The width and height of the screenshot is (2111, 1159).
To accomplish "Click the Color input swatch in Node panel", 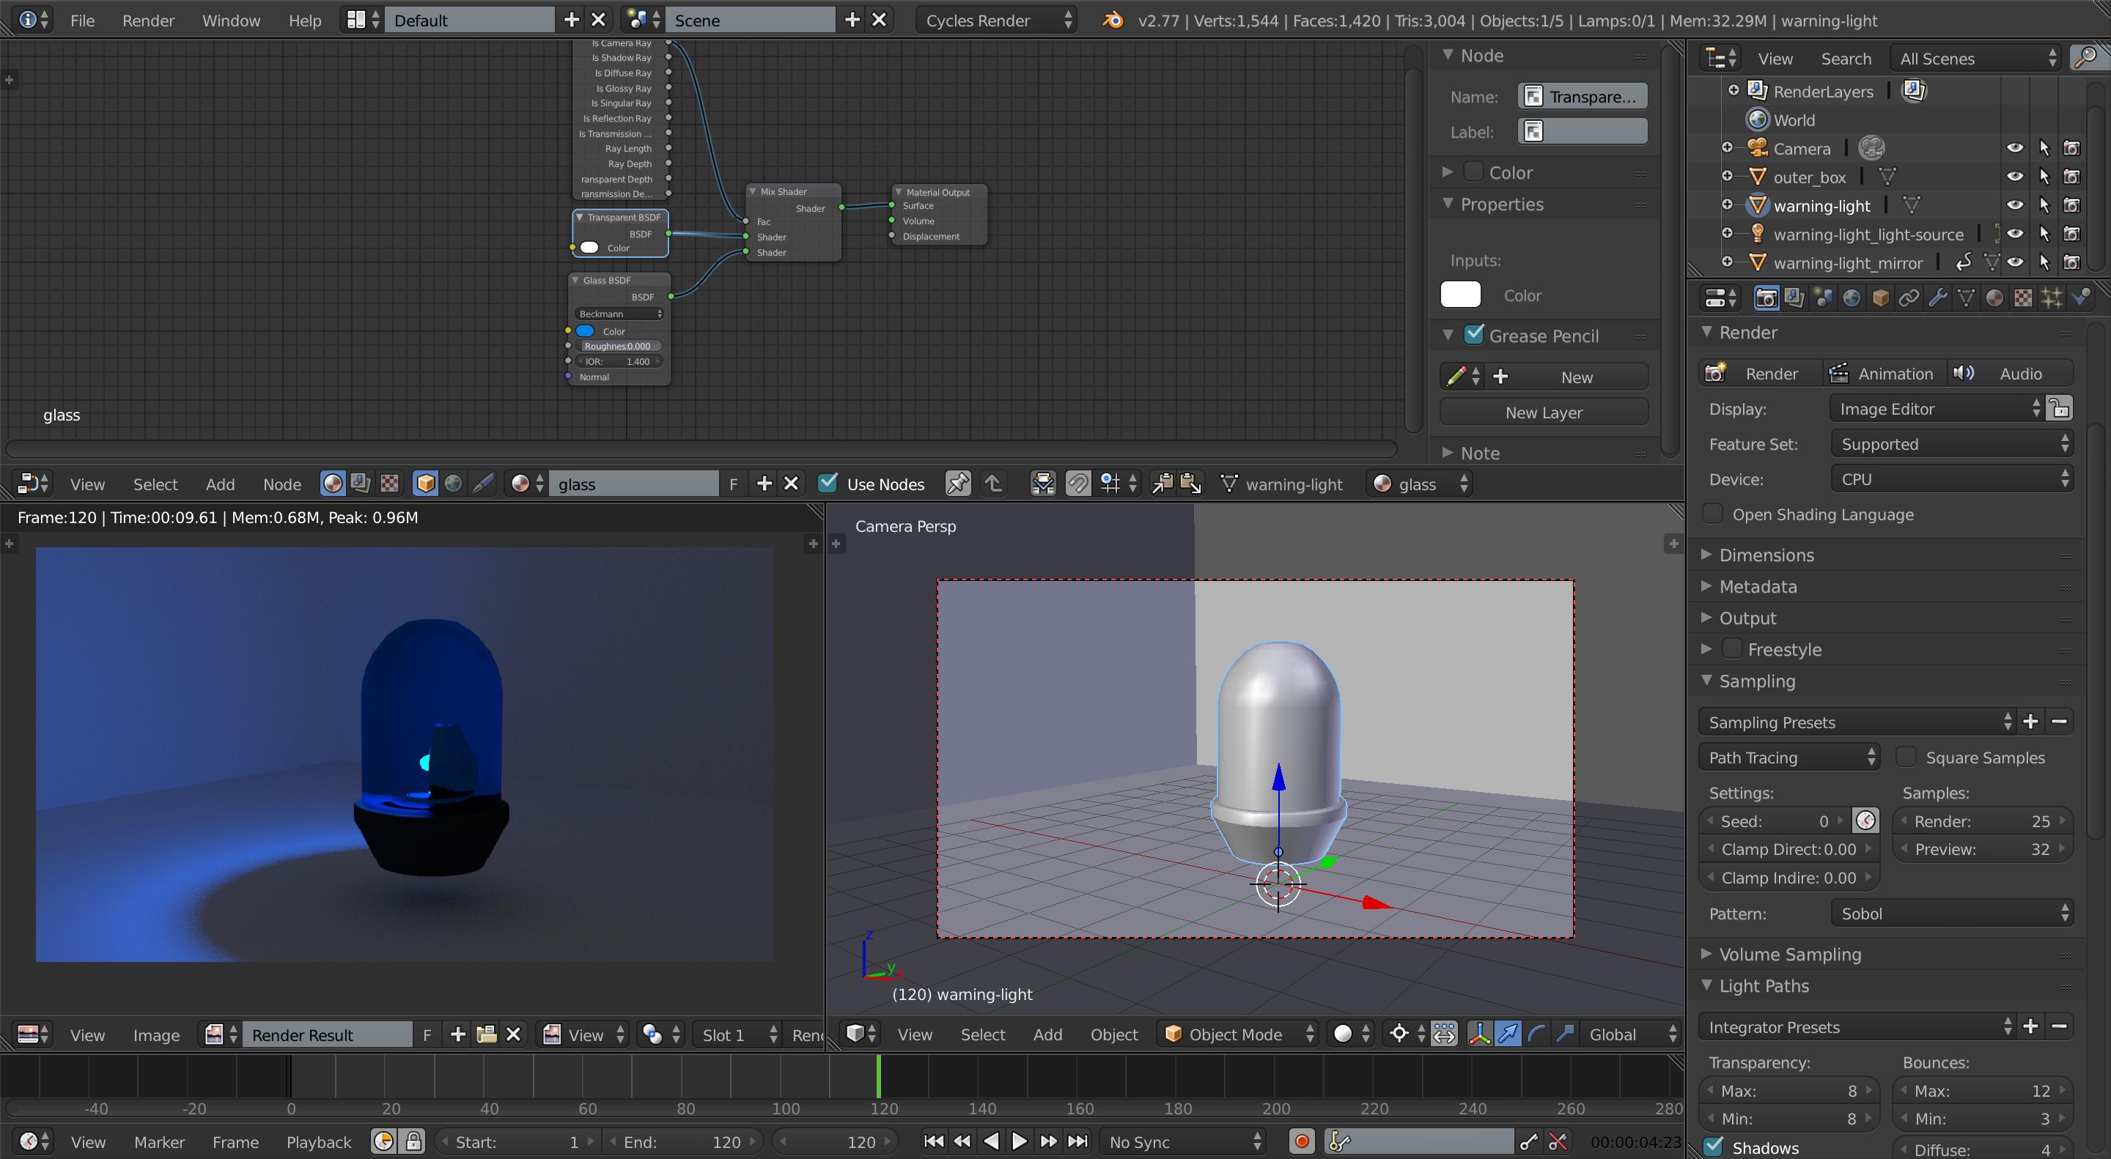I will 1460,295.
